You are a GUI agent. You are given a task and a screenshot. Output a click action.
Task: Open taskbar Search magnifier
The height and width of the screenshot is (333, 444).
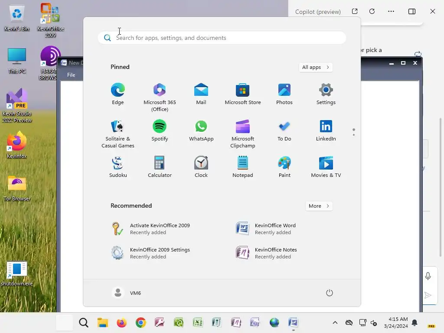[x=84, y=323]
